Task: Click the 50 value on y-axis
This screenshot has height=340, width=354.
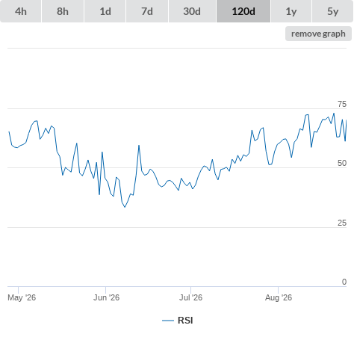Action: click(342, 163)
